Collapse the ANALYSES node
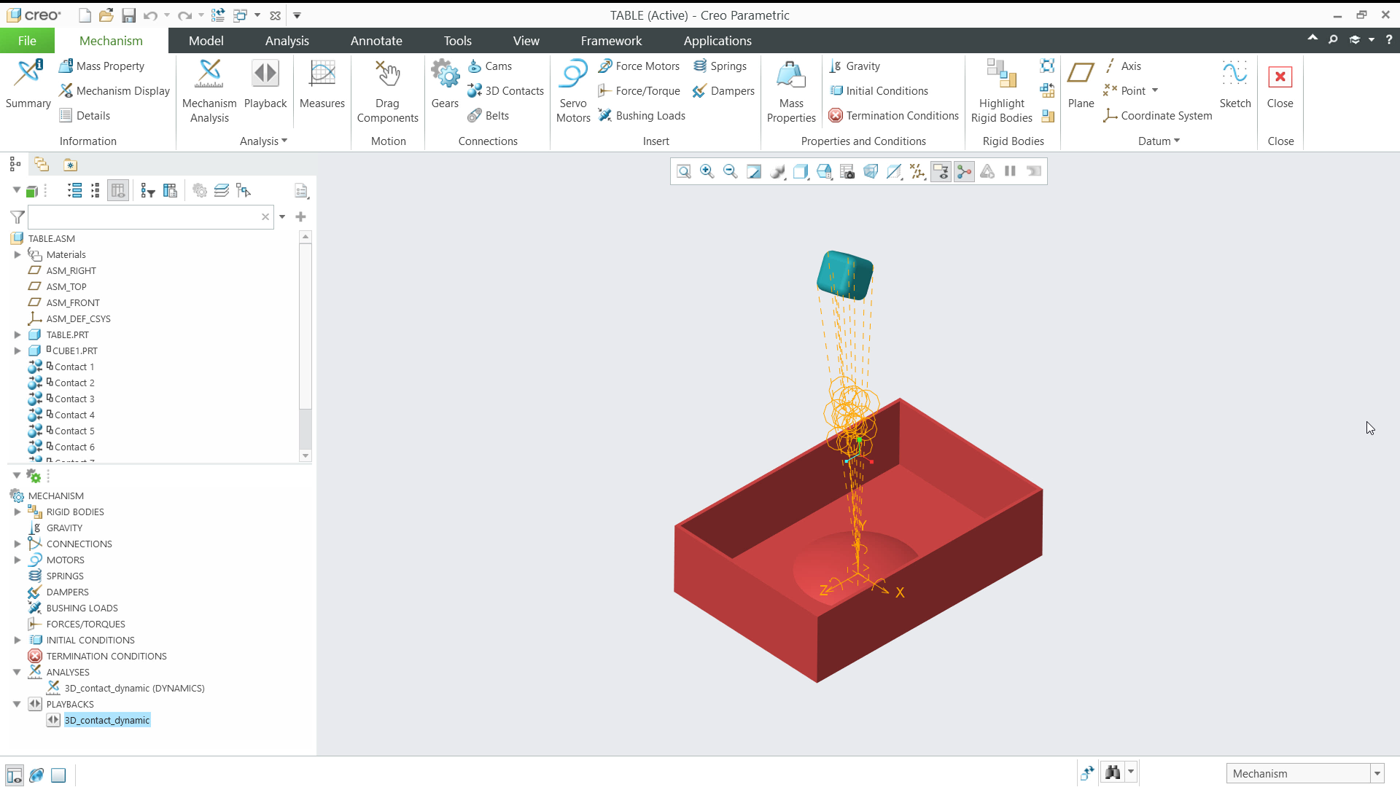 [17, 672]
